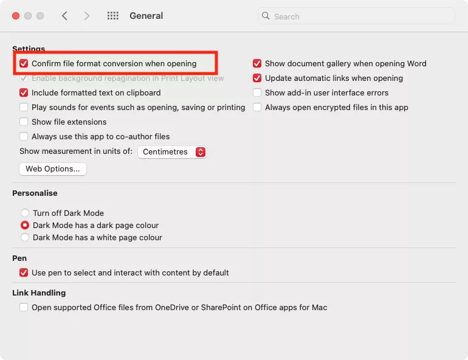The image size is (468, 360).
Task: Open the Show All preferences grid icon
Action: pyautogui.click(x=112, y=16)
